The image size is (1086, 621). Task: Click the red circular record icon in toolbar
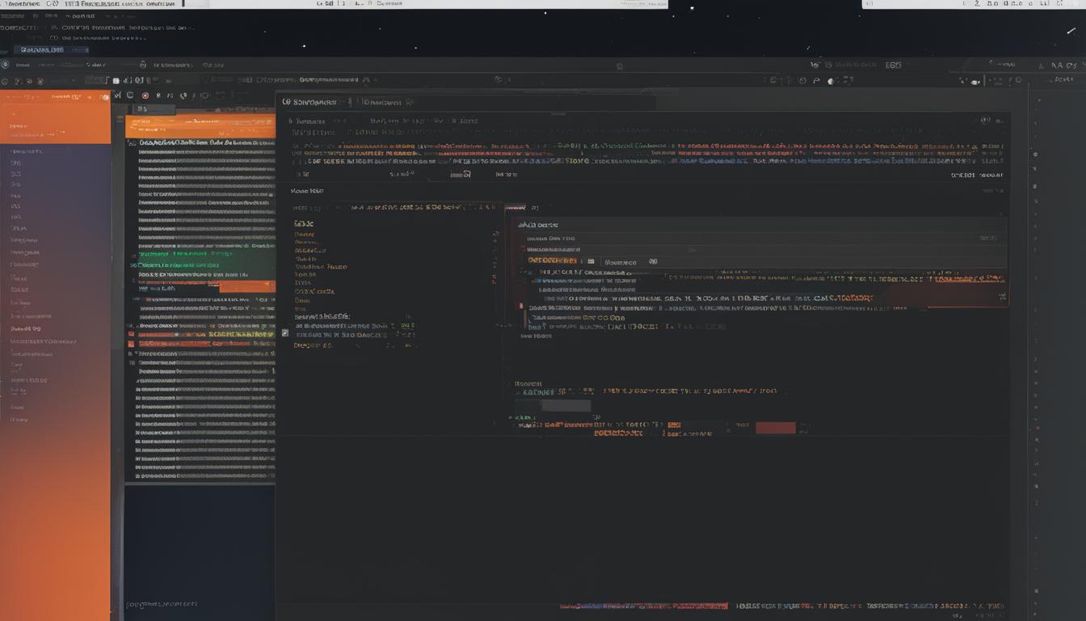(x=145, y=95)
